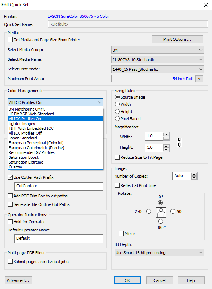This screenshot has height=289, width=212.
Task: Select 270° rotation option
Action: 149,211
